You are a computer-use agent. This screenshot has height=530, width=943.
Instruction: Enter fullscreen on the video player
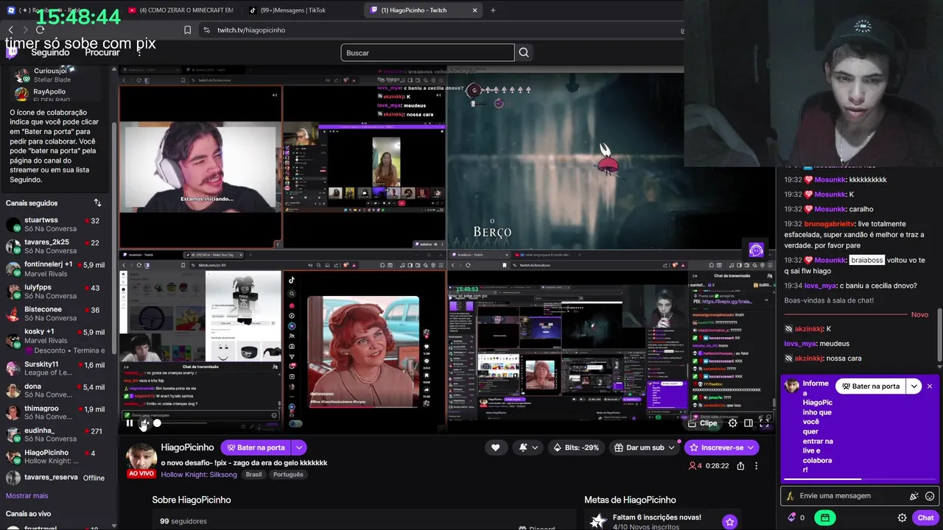[765, 423]
